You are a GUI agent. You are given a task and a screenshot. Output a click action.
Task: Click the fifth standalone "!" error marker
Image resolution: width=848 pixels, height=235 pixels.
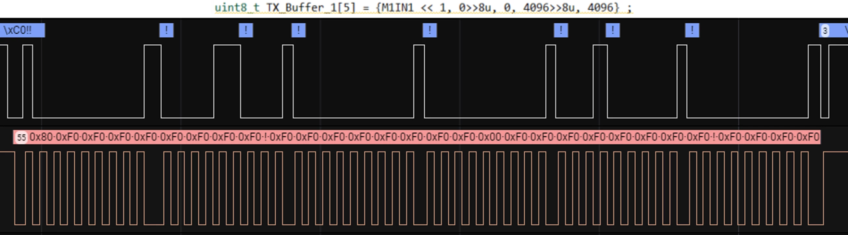click(x=561, y=30)
